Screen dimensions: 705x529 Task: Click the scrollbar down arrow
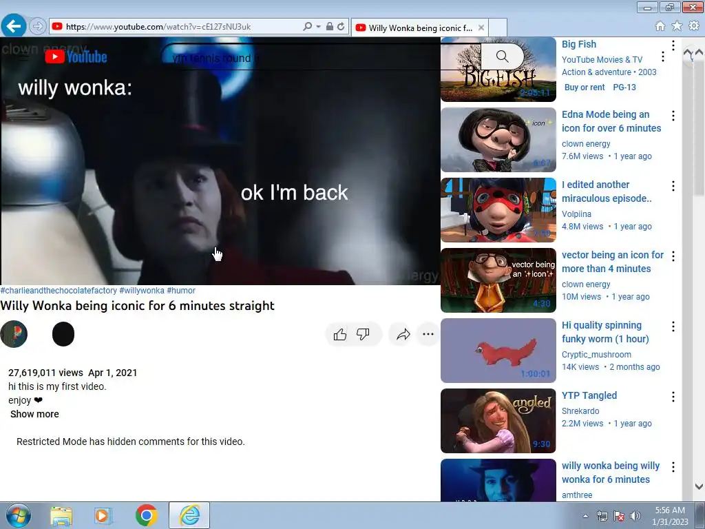point(699,486)
